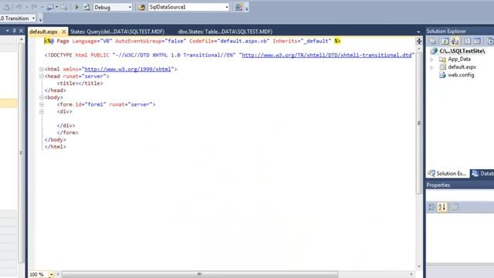Open the zoom 100 % dropdown
The height and width of the screenshot is (278, 494).
(x=51, y=275)
